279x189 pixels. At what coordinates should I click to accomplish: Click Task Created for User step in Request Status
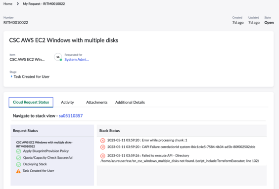coord(38,171)
